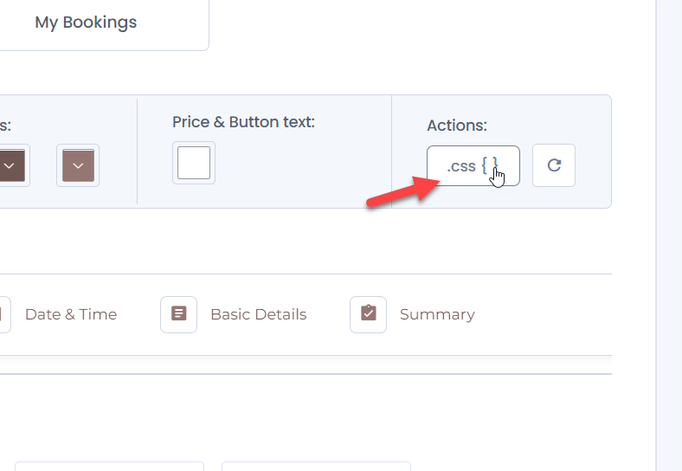Click the chevron inside the dark brown swatch
This screenshot has height=471, width=682.
[x=10, y=166]
